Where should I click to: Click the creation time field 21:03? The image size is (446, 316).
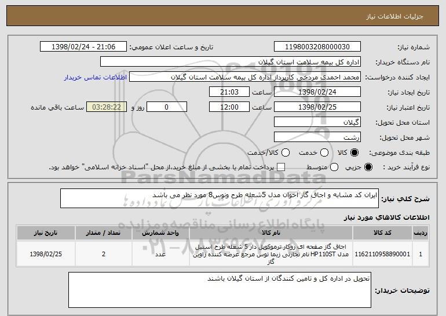[229, 92]
